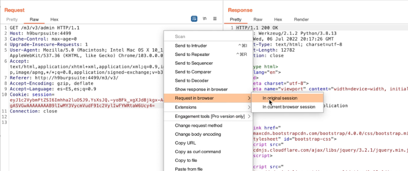This screenshot has width=408, height=171.
Task: Select Paste from file
Action: coord(208,169)
